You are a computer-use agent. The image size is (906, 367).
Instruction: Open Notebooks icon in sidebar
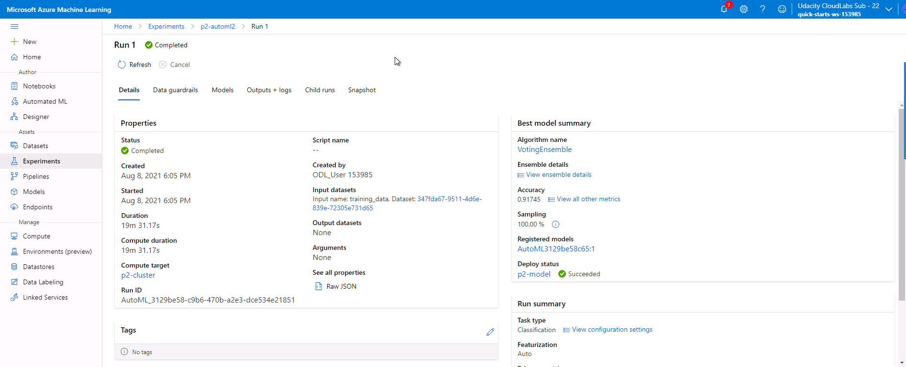(14, 86)
